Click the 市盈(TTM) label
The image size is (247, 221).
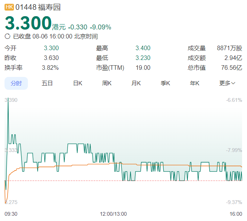[110, 68]
